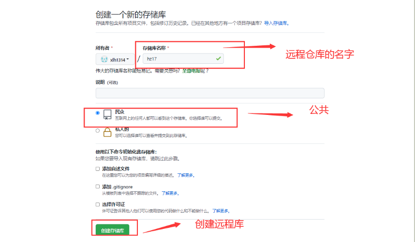Click the 所有者 label
The width and height of the screenshot is (415, 242).
pyautogui.click(x=103, y=48)
